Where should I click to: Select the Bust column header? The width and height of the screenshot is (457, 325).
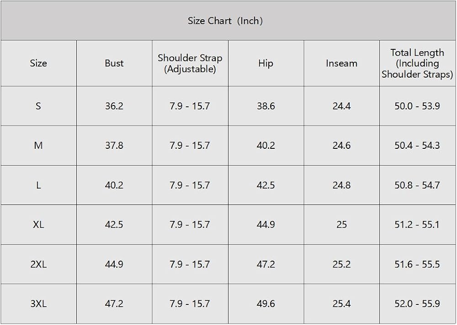[x=114, y=63]
